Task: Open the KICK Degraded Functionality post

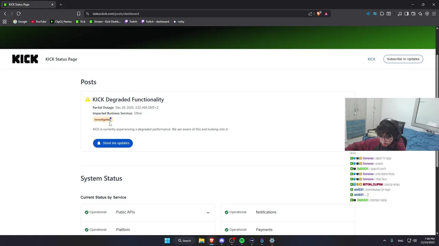Action: (128, 99)
